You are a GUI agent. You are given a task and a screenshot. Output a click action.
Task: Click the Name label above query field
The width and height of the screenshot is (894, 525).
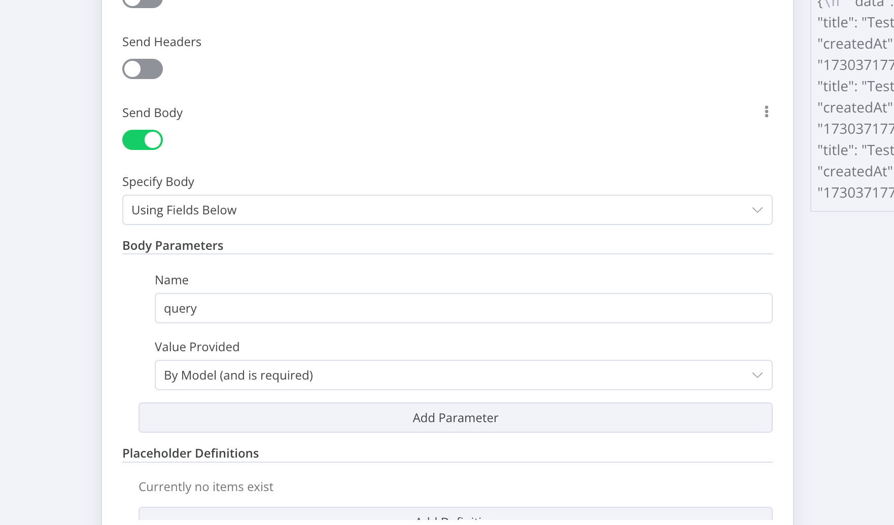click(171, 280)
